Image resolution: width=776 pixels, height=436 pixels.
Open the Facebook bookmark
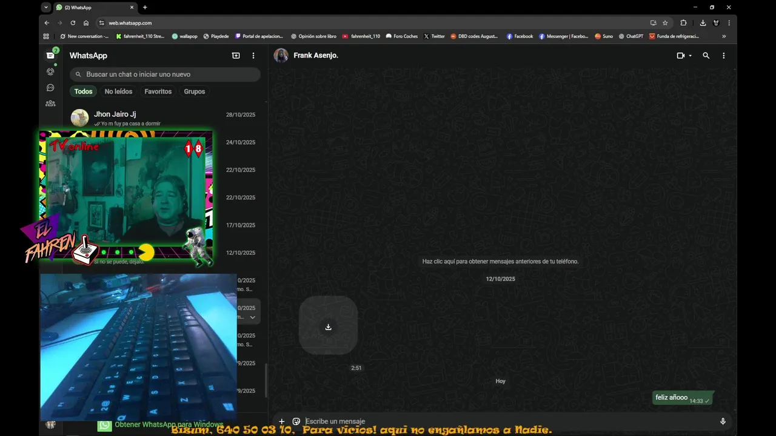(520, 36)
